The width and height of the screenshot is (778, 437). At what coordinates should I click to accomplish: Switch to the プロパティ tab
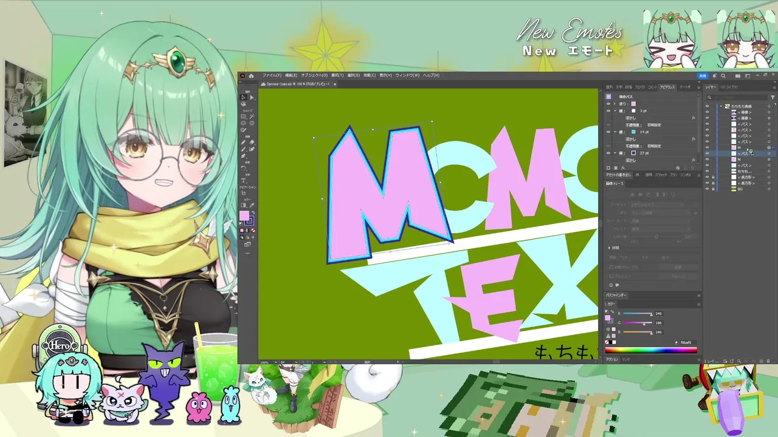click(x=640, y=87)
